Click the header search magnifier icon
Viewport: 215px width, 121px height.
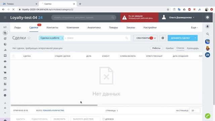(x=113, y=17)
